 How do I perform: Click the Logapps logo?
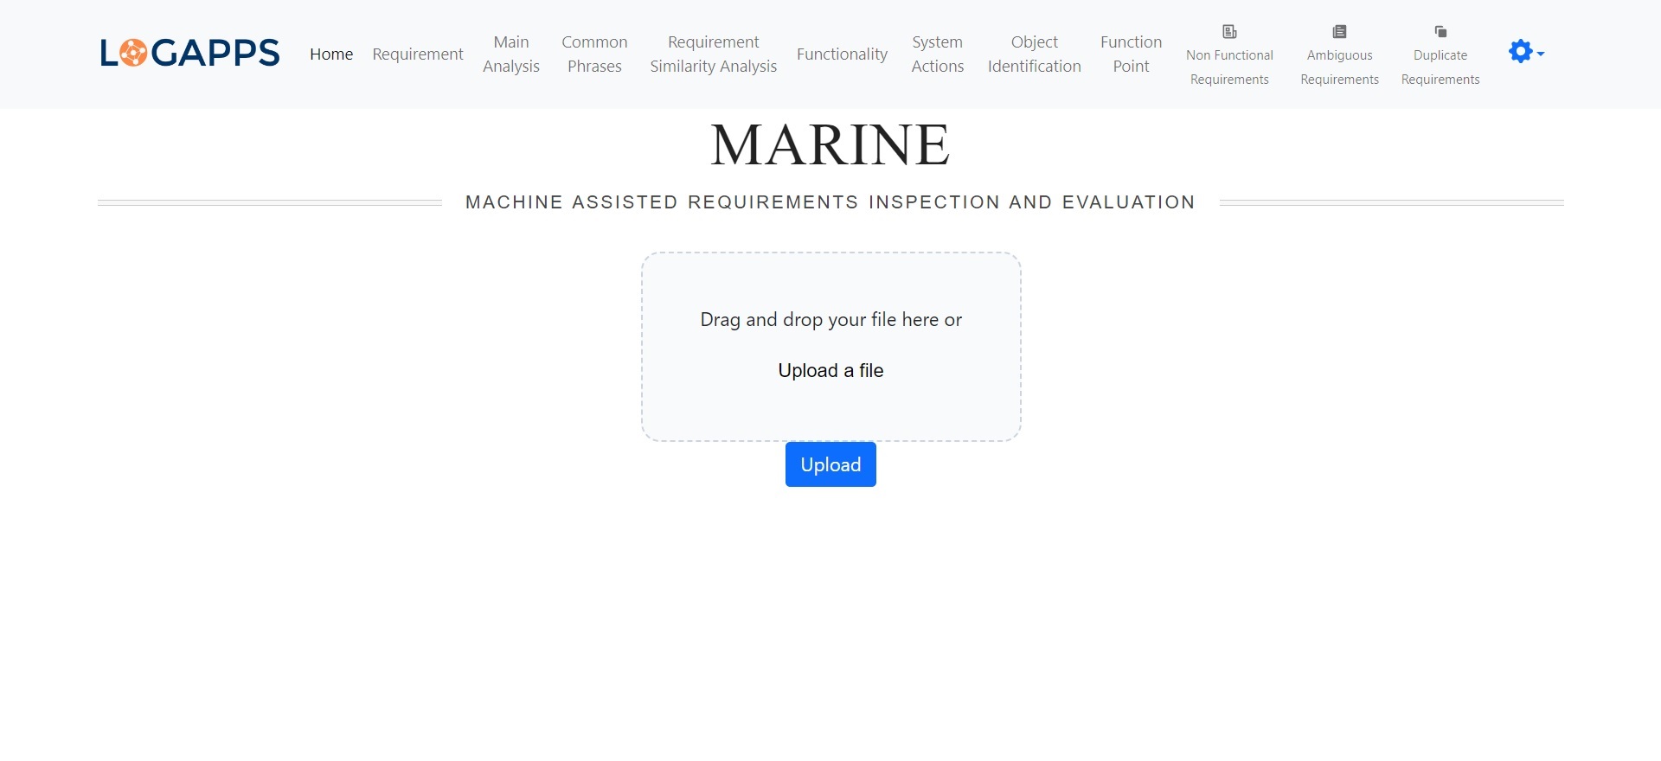189,54
